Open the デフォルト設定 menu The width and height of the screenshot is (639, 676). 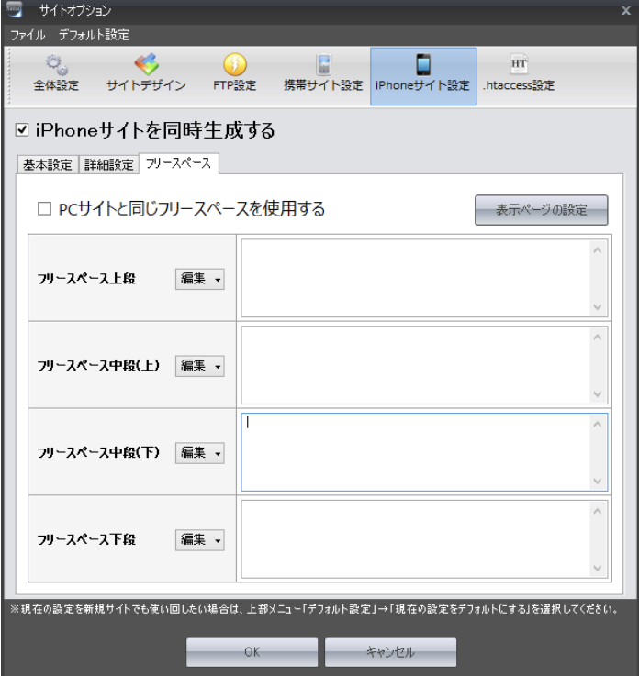[94, 35]
